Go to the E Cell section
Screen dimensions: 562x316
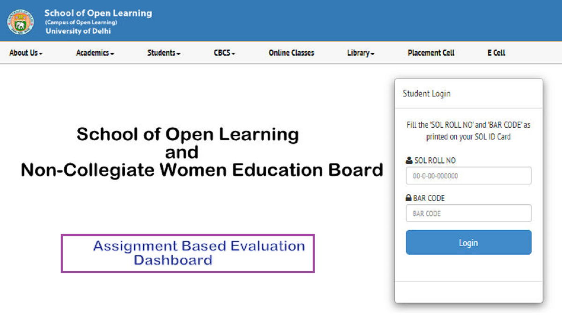495,53
